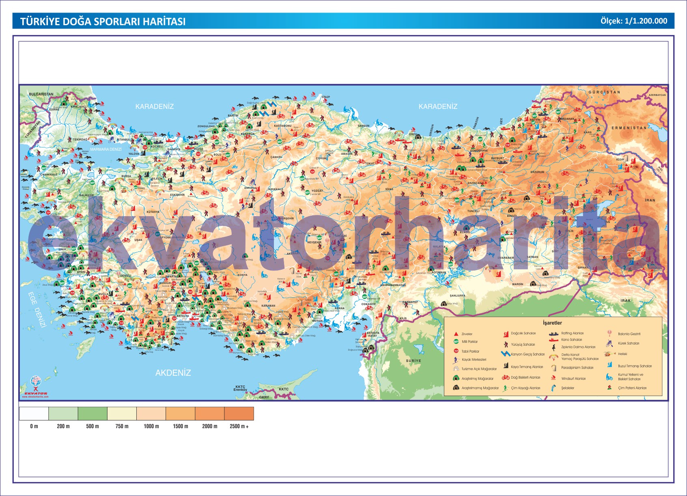Select the Kumul Yelkeni ve Bisiklet legend icon

pyautogui.click(x=609, y=377)
